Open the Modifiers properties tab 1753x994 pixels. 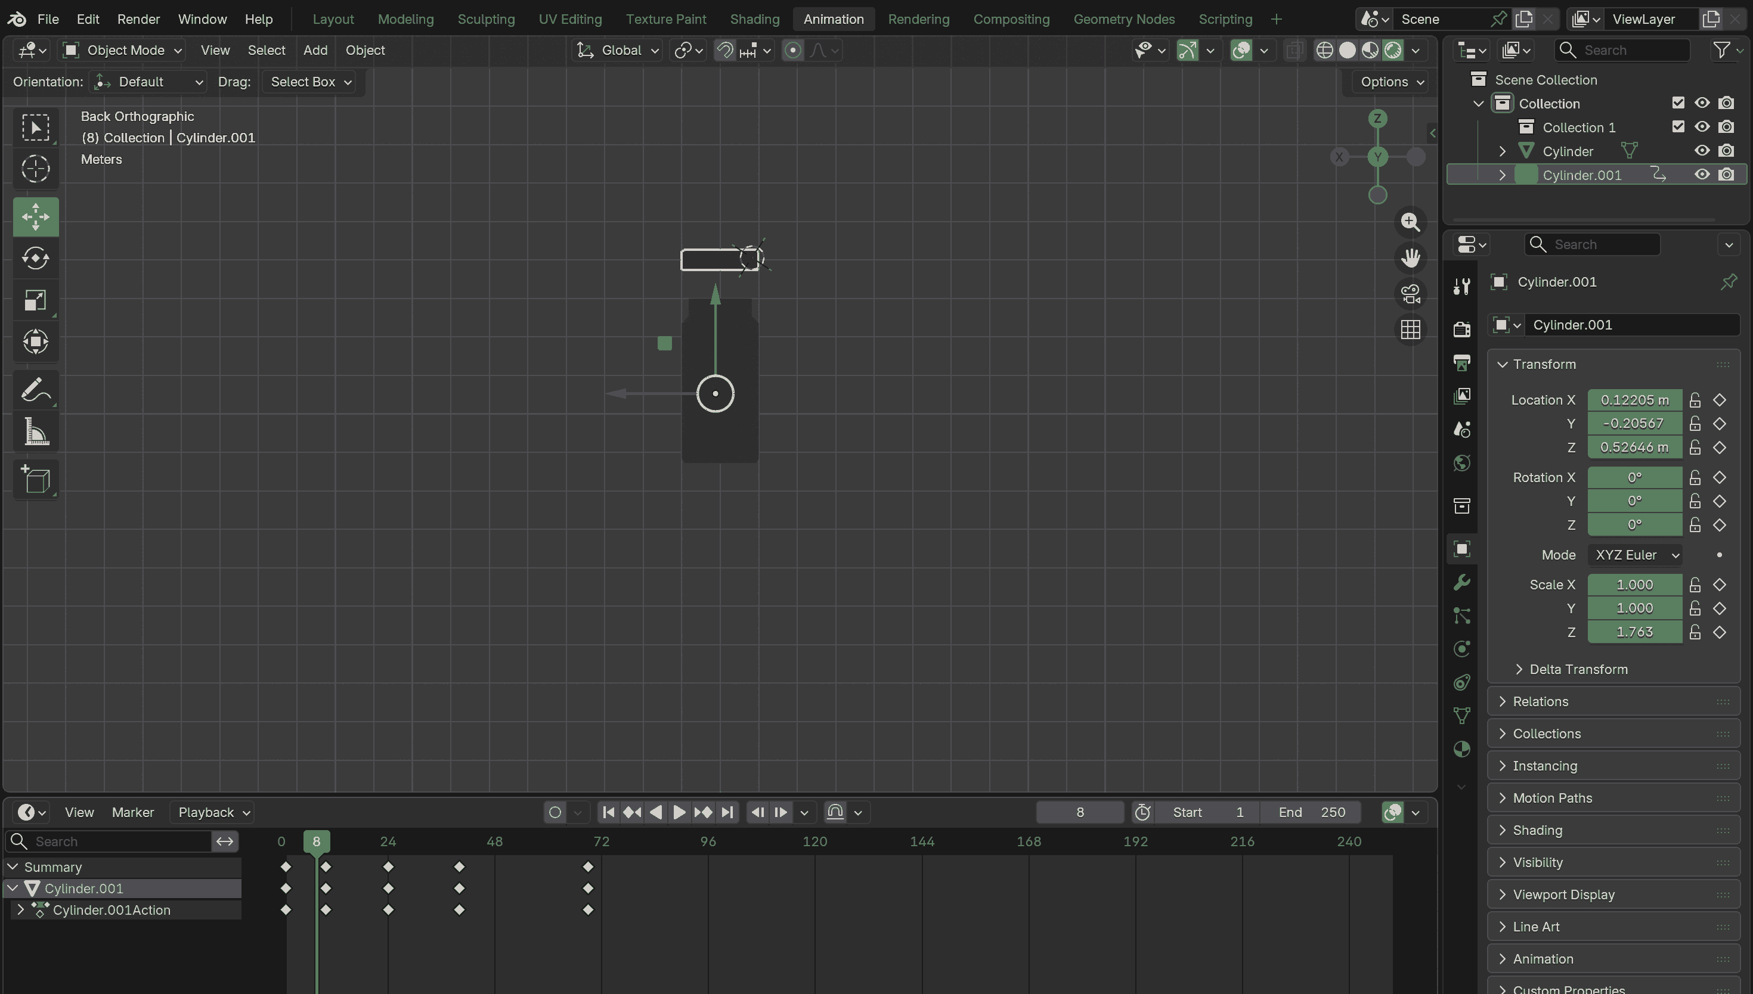(x=1461, y=582)
